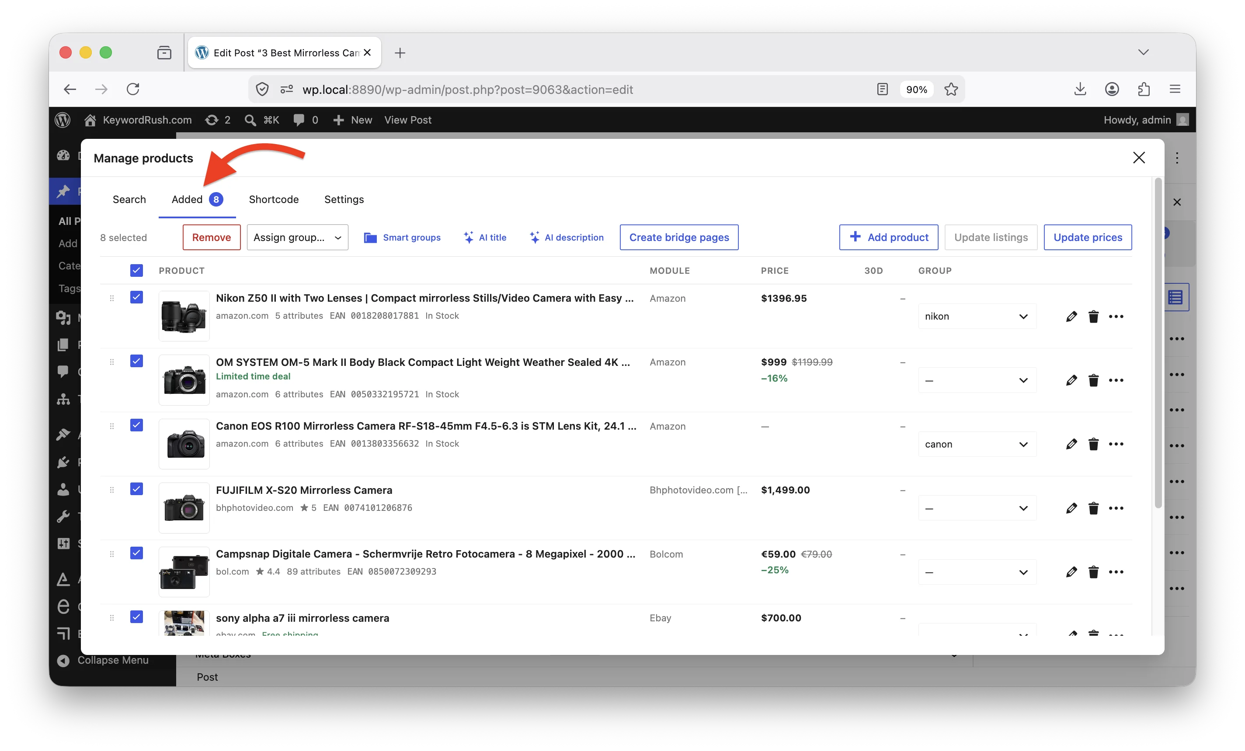Image resolution: width=1245 pixels, height=751 pixels.
Task: Click the Remove button
Action: [211, 237]
